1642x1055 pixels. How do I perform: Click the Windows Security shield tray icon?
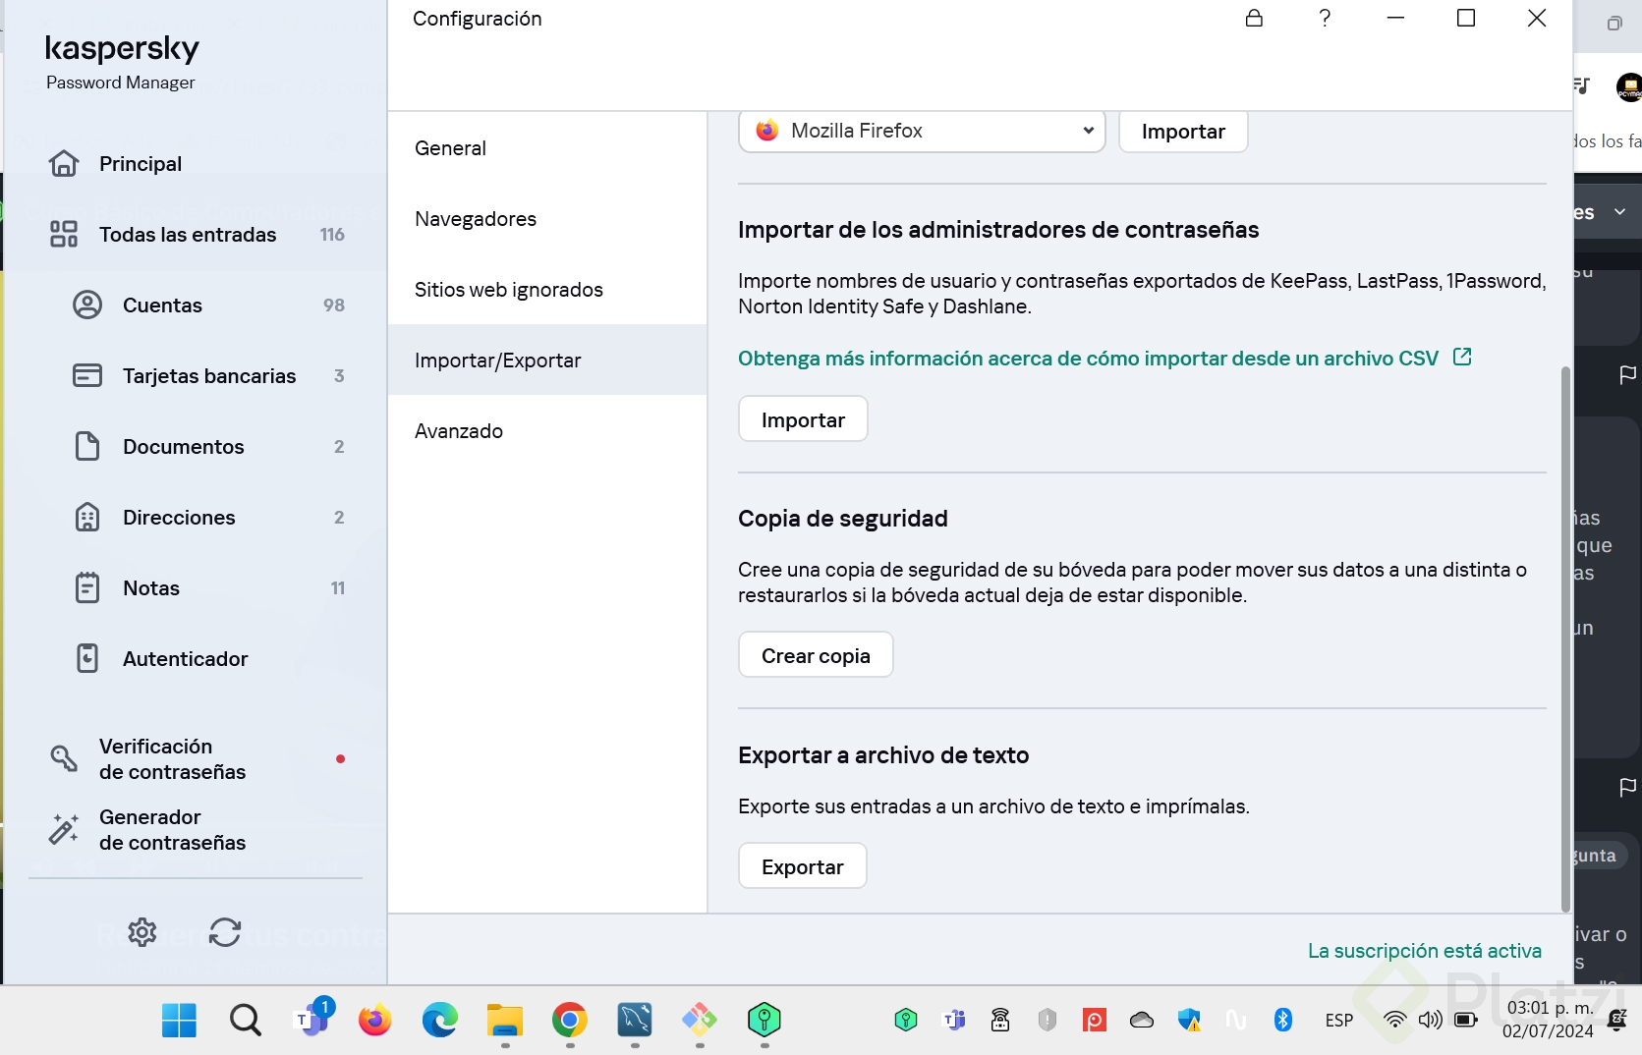point(1189,1020)
